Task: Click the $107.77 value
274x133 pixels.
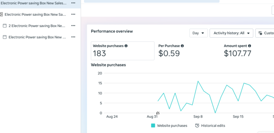Action: click(x=238, y=53)
